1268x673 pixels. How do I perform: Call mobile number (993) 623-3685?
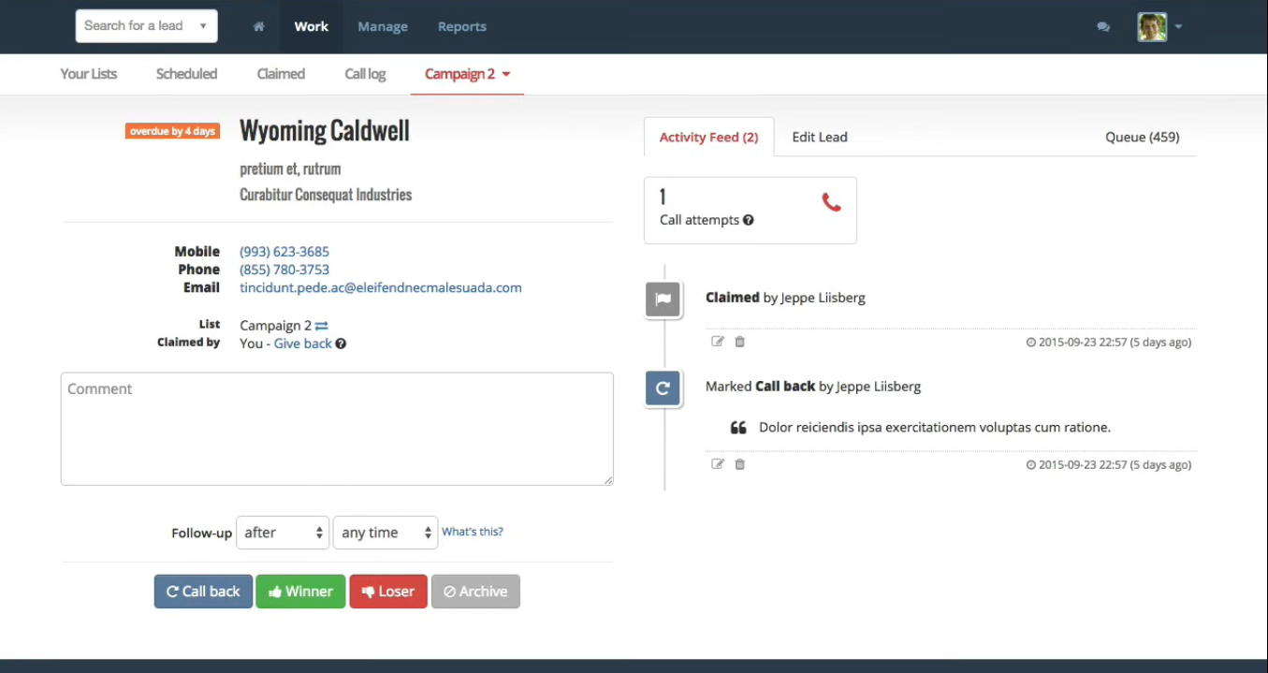(284, 252)
